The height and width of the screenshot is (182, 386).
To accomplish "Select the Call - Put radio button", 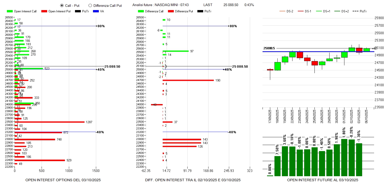I will [62, 5].
